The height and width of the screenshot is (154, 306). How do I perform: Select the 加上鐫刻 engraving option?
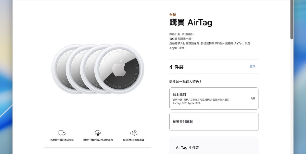pyautogui.click(x=214, y=98)
